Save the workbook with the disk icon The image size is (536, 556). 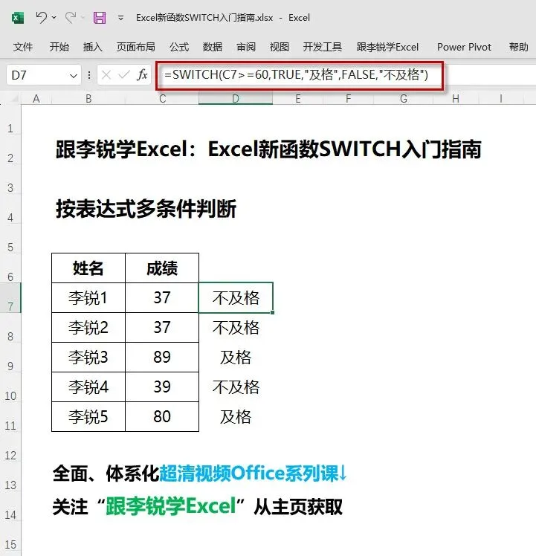click(x=100, y=17)
